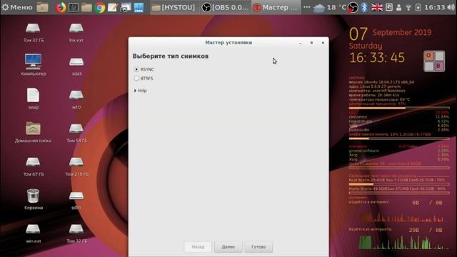Select the win-ext drive icon on desktop
The width and height of the screenshot is (457, 257).
[x=34, y=233]
